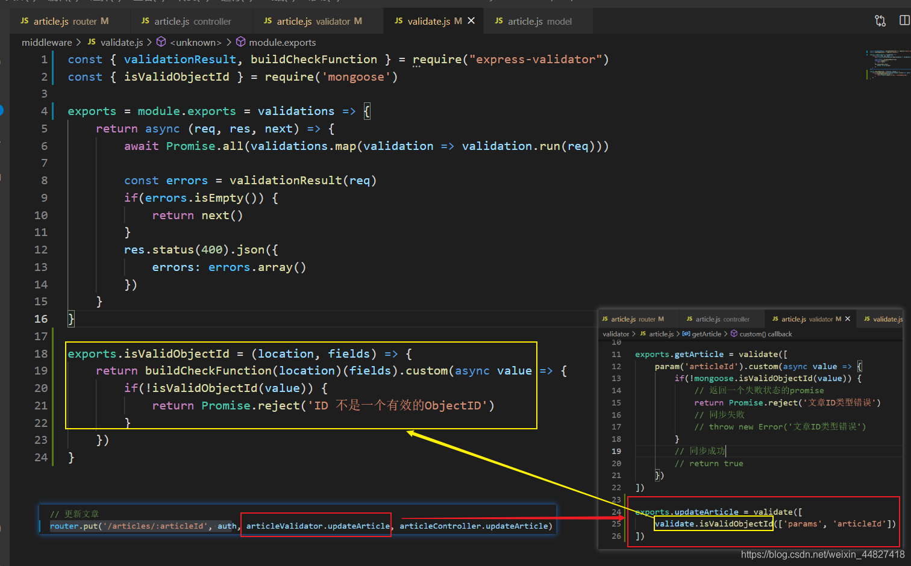The width and height of the screenshot is (911, 566).
Task: Click return next() on line 10
Action: 198,216
